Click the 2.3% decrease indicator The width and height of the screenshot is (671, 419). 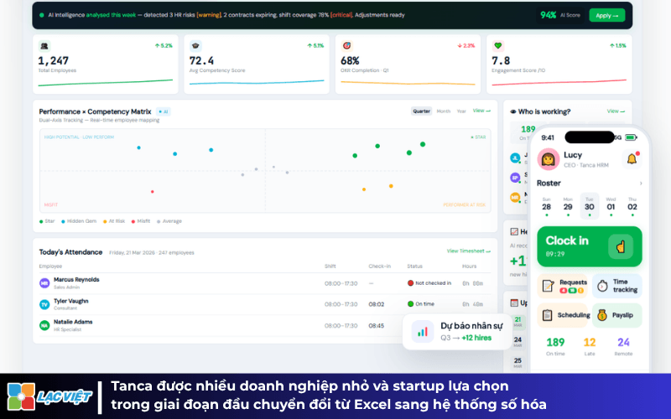coord(466,46)
